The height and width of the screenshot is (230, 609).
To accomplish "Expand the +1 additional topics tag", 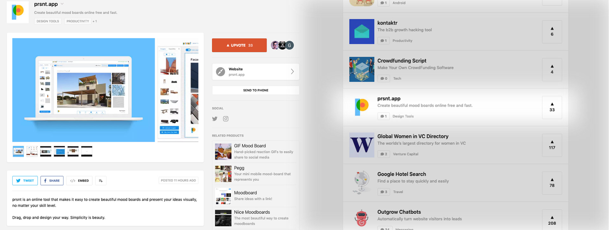I will click(95, 21).
